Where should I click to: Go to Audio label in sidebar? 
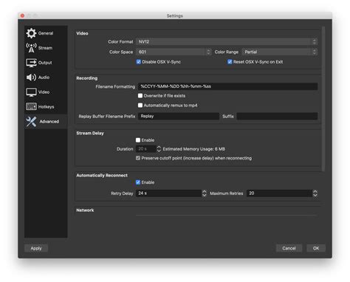coord(44,78)
